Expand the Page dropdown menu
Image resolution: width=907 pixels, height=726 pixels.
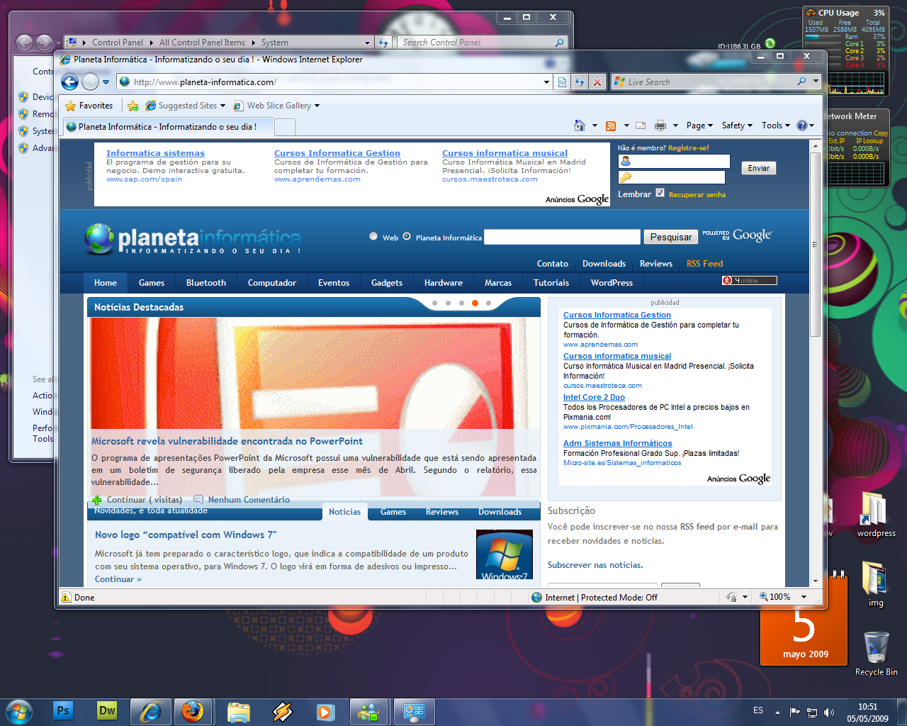click(x=699, y=125)
